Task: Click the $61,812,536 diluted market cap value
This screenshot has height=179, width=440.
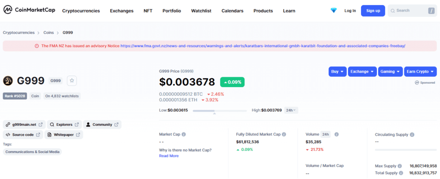Action: [x=247, y=142]
